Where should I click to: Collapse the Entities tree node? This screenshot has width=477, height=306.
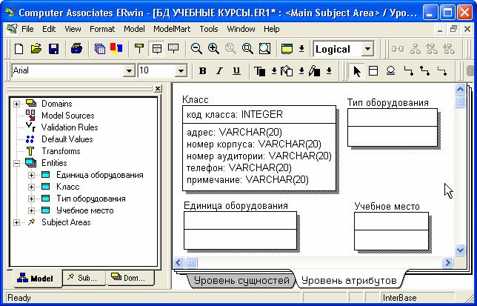tap(16, 163)
